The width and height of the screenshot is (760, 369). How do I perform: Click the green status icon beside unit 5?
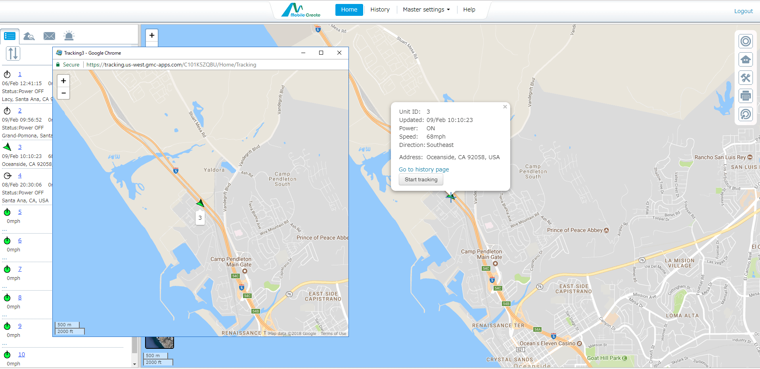pos(7,212)
